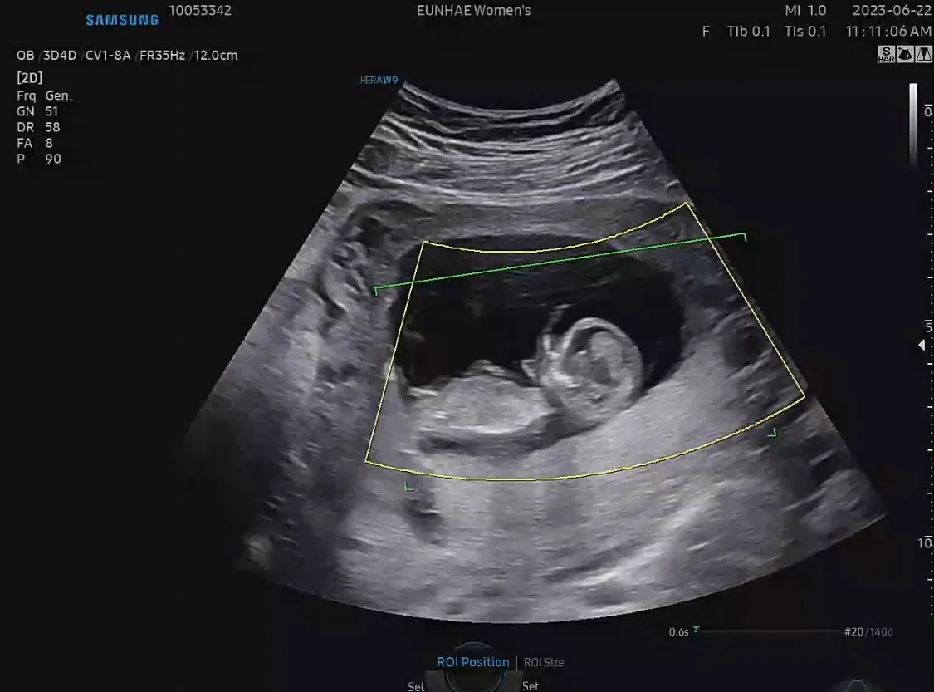Image resolution: width=934 pixels, height=692 pixels.
Task: Click the patient ID 10053342
Action: (200, 11)
